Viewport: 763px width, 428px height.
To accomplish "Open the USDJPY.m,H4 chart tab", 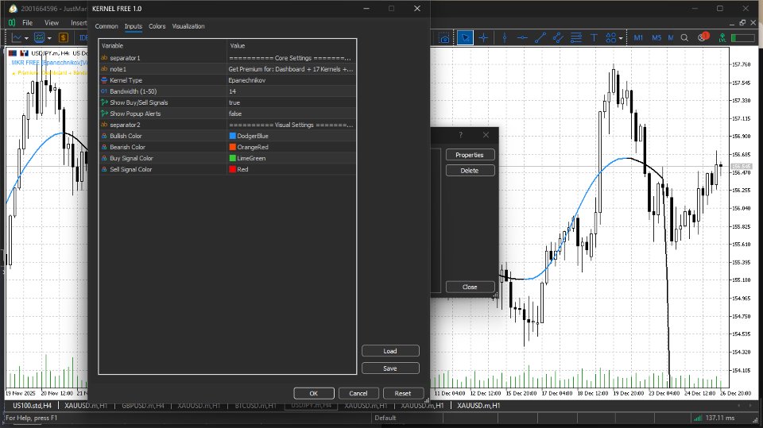I will (312, 405).
